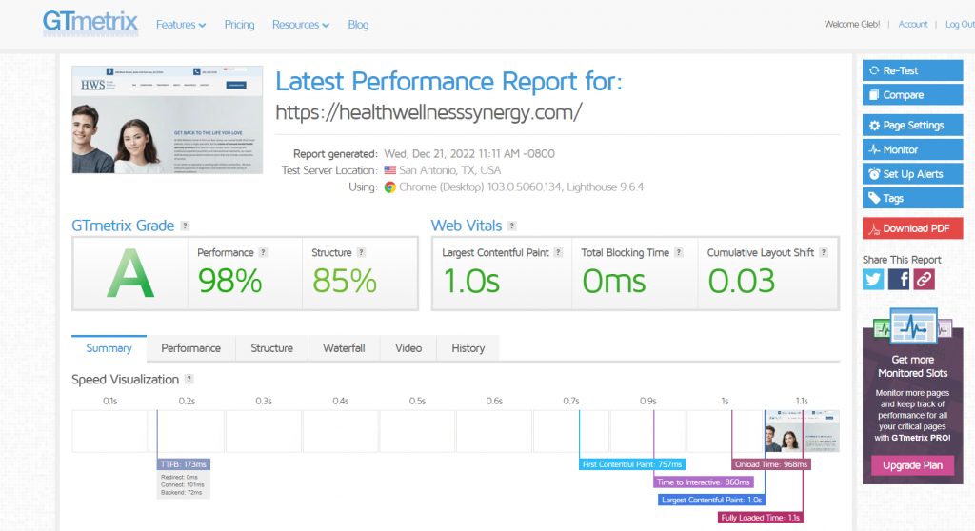The image size is (975, 531).
Task: Click the website screenshot thumbnail
Action: pos(168,119)
